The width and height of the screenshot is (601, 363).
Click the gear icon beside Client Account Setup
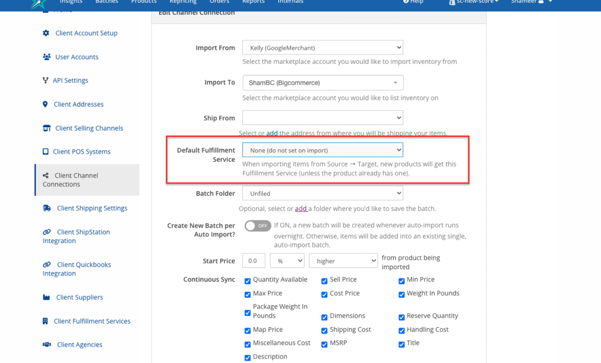pos(46,33)
